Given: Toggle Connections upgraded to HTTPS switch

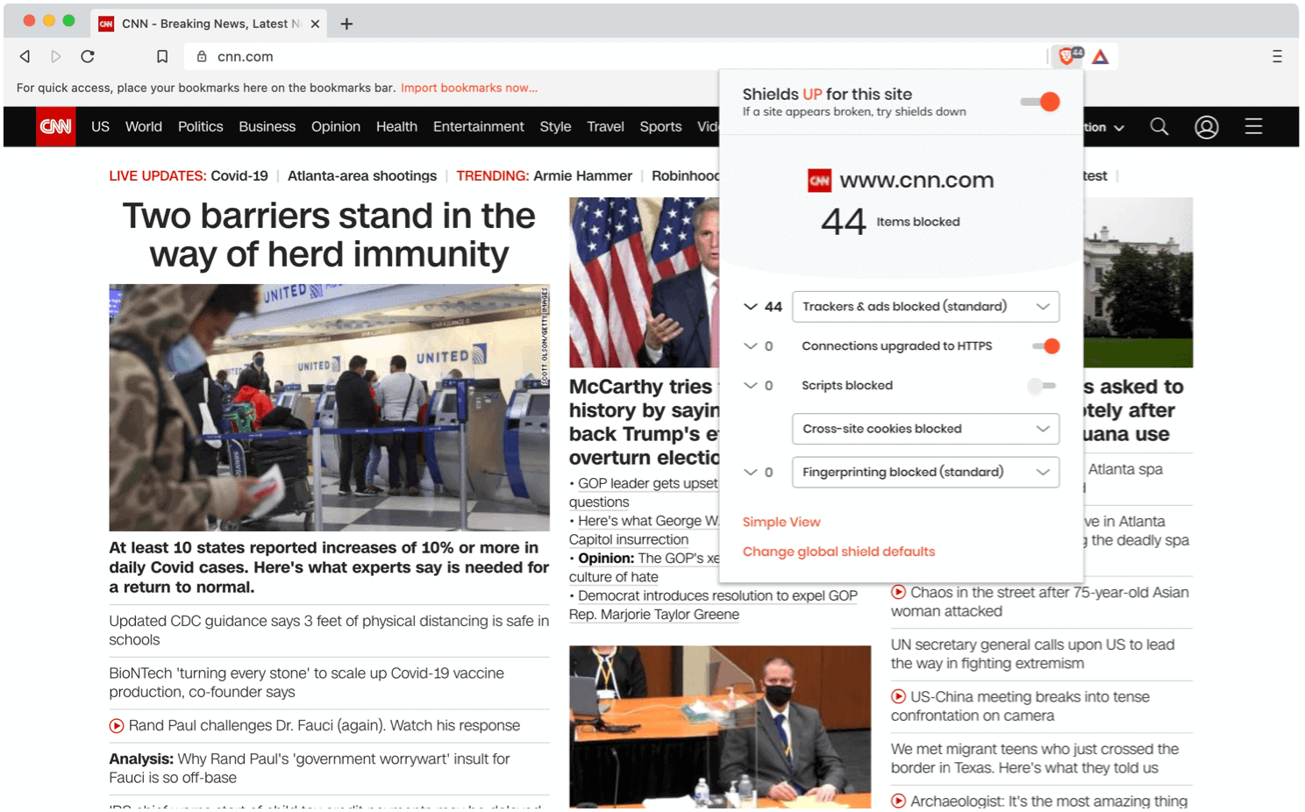Looking at the screenshot, I should click(x=1045, y=346).
